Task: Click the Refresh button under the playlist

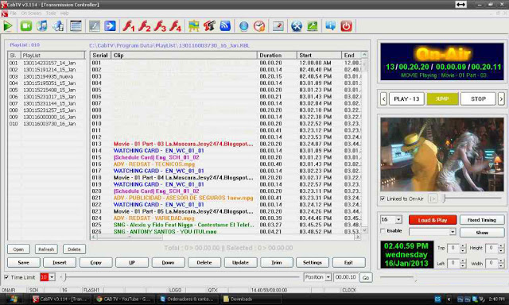Action: [46, 249]
